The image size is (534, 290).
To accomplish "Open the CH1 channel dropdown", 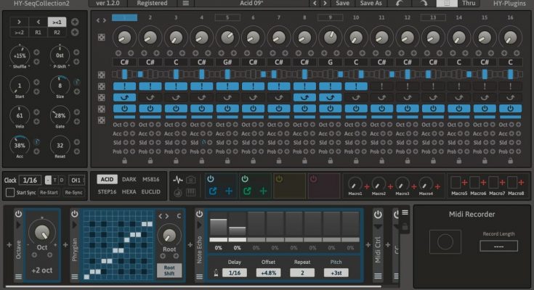I will tap(76, 180).
